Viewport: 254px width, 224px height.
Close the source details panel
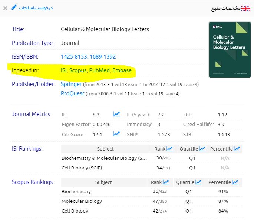click(5, 8)
